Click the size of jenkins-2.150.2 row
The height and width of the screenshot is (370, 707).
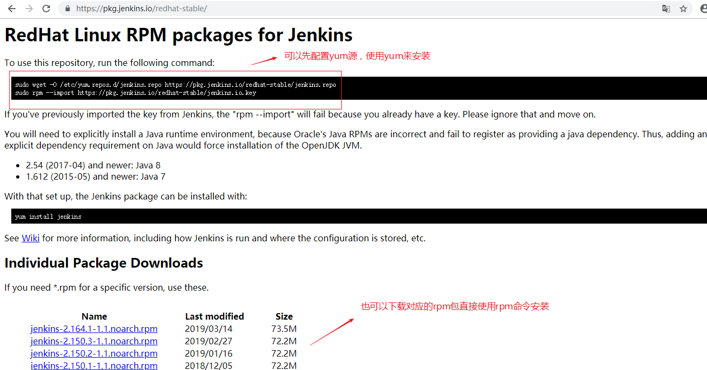point(284,353)
